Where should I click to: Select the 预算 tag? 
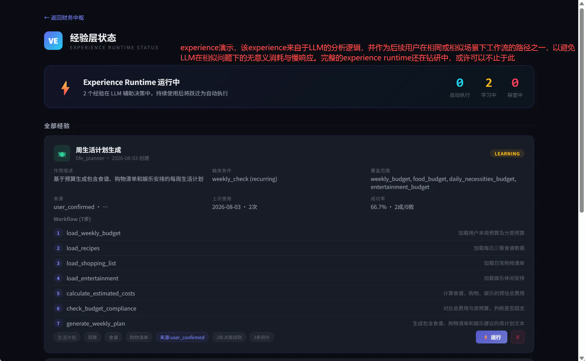pyautogui.click(x=92, y=337)
